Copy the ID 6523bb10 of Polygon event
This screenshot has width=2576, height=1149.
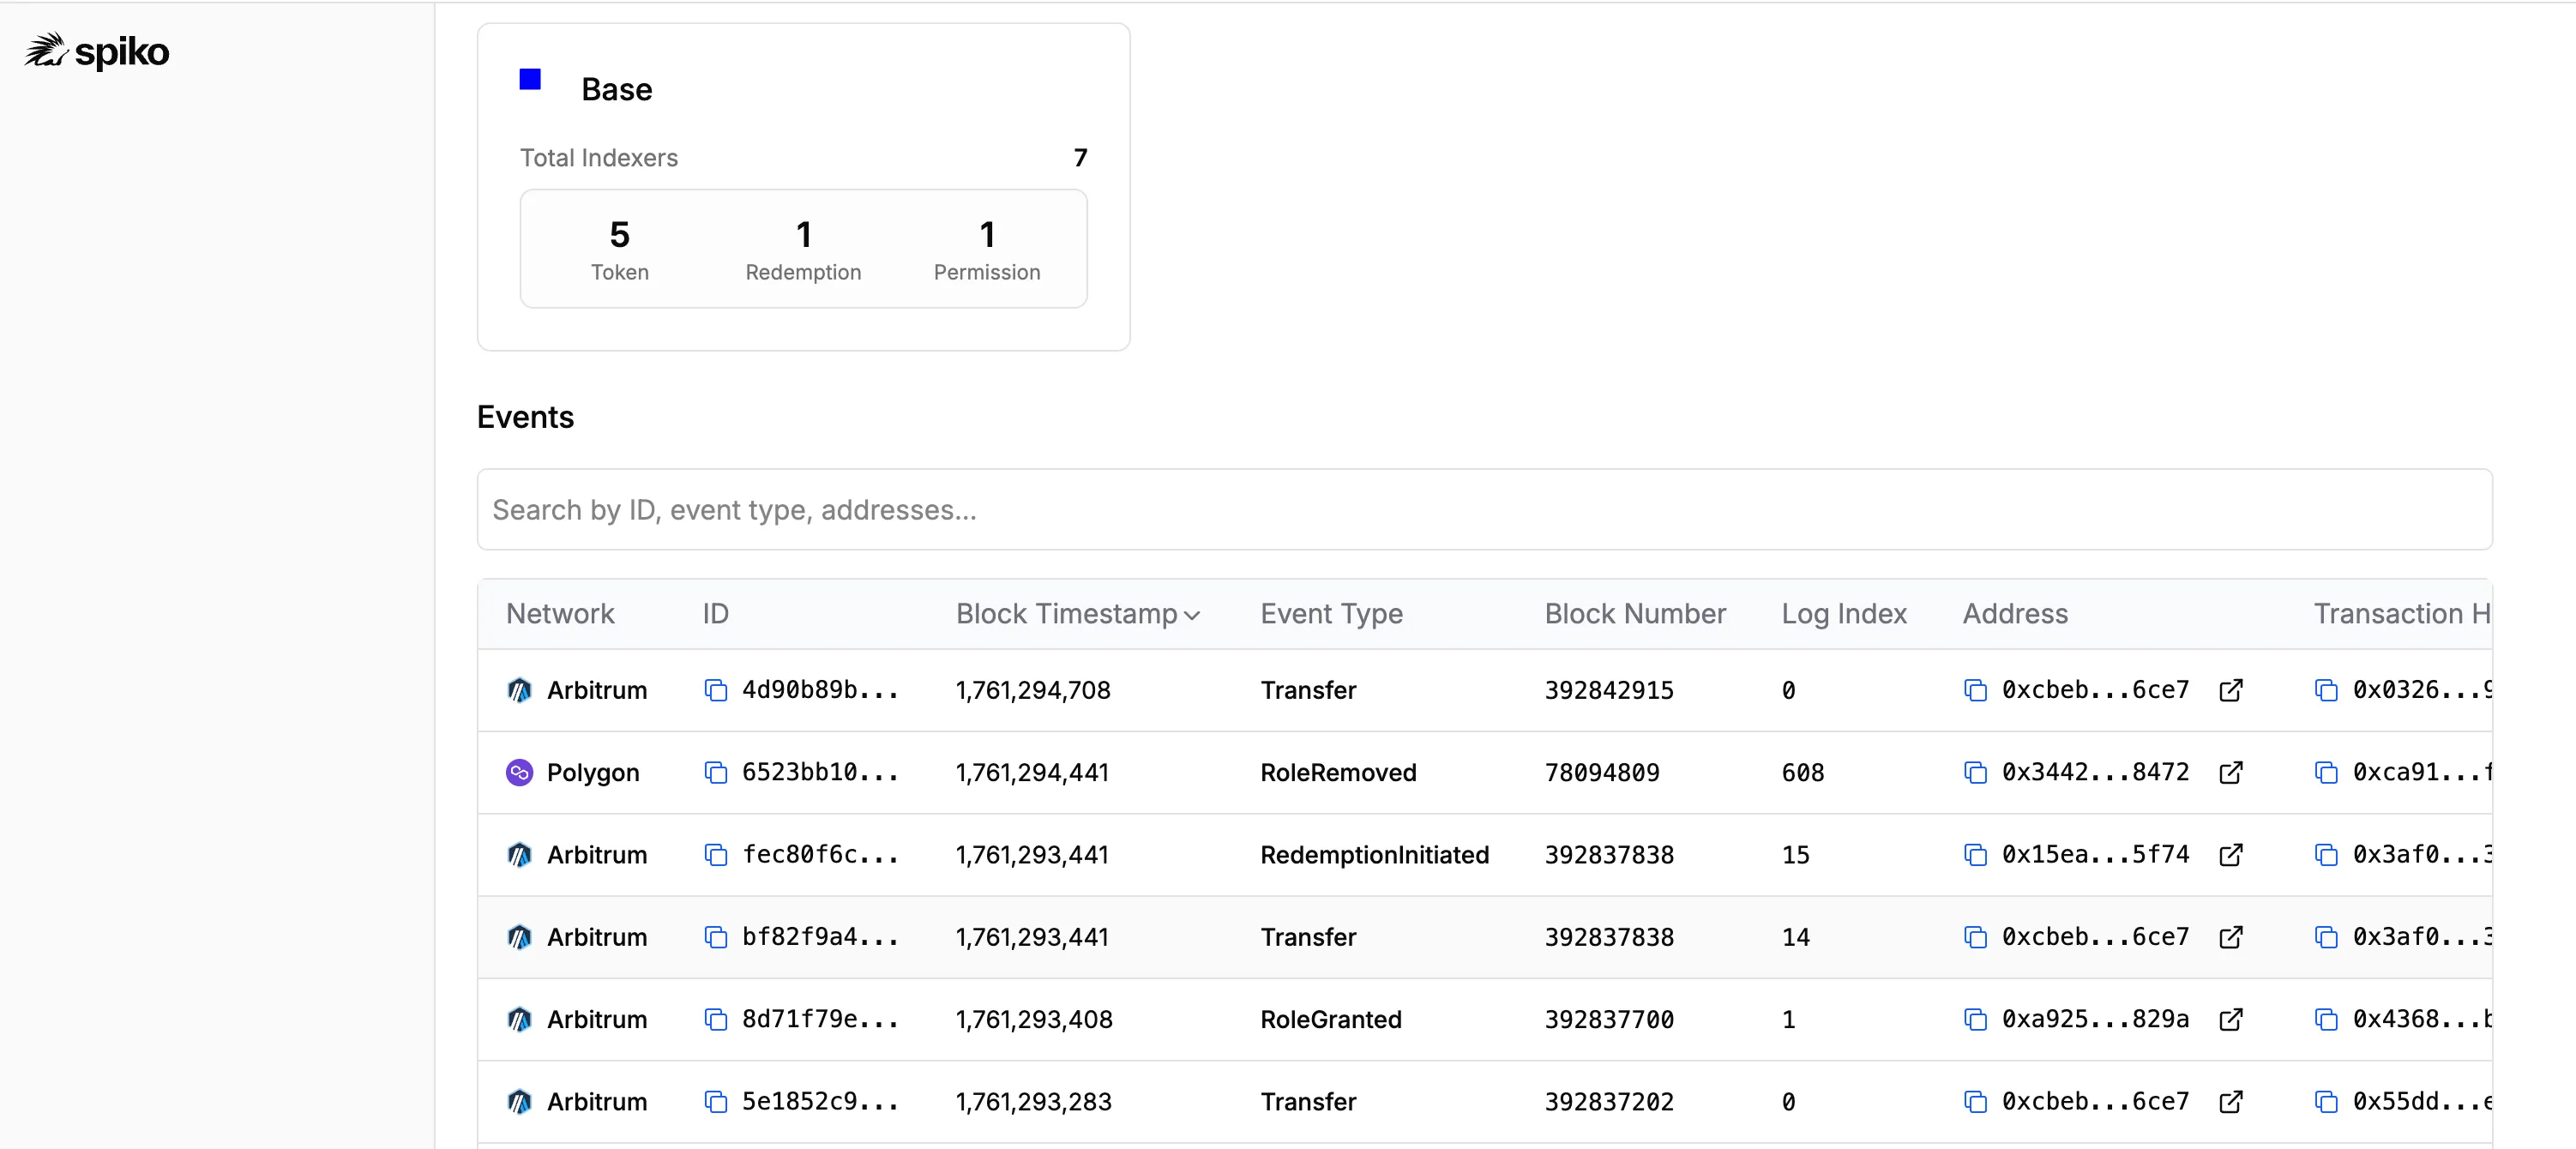click(716, 772)
